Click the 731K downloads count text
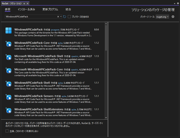 coord(70,30)
